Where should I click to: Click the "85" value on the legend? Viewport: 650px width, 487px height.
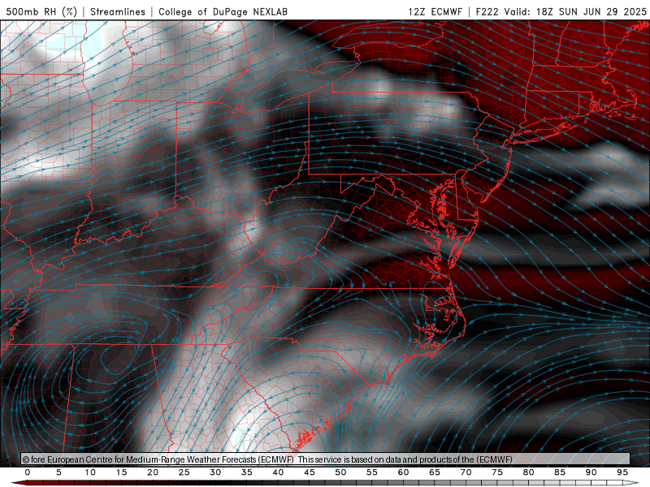(x=560, y=472)
